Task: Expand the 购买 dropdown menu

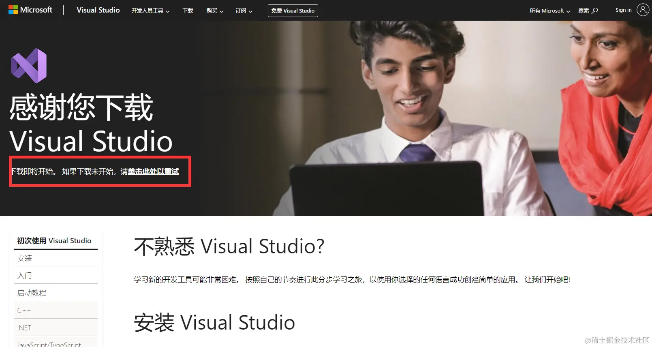Action: point(215,11)
